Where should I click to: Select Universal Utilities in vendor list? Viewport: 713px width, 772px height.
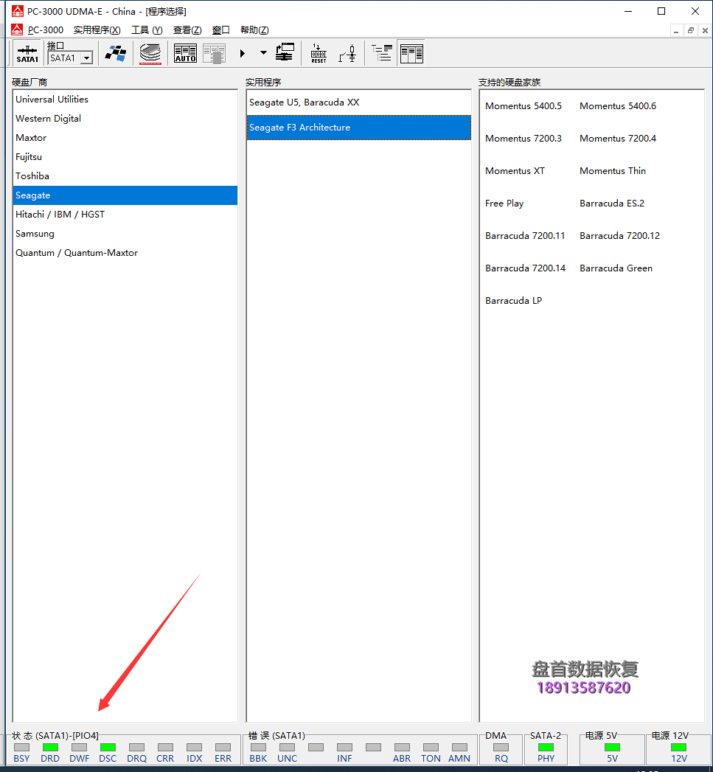125,100
